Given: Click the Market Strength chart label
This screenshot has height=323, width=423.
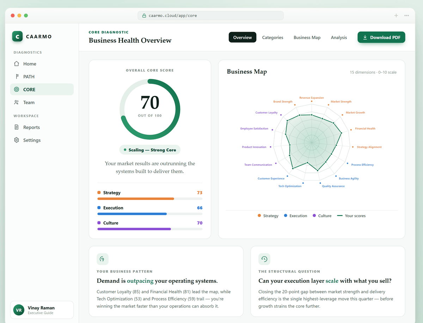Looking at the screenshot, I should (x=341, y=102).
